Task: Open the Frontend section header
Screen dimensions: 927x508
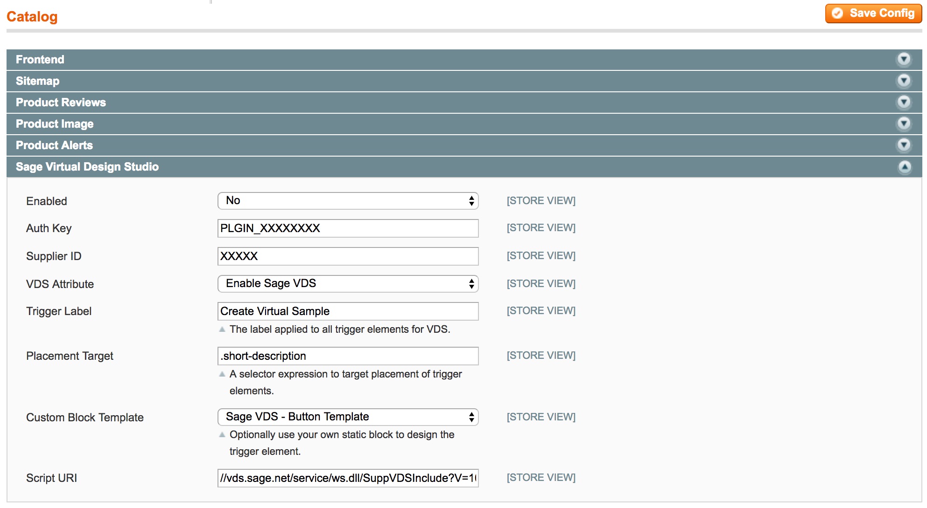Action: pos(464,60)
